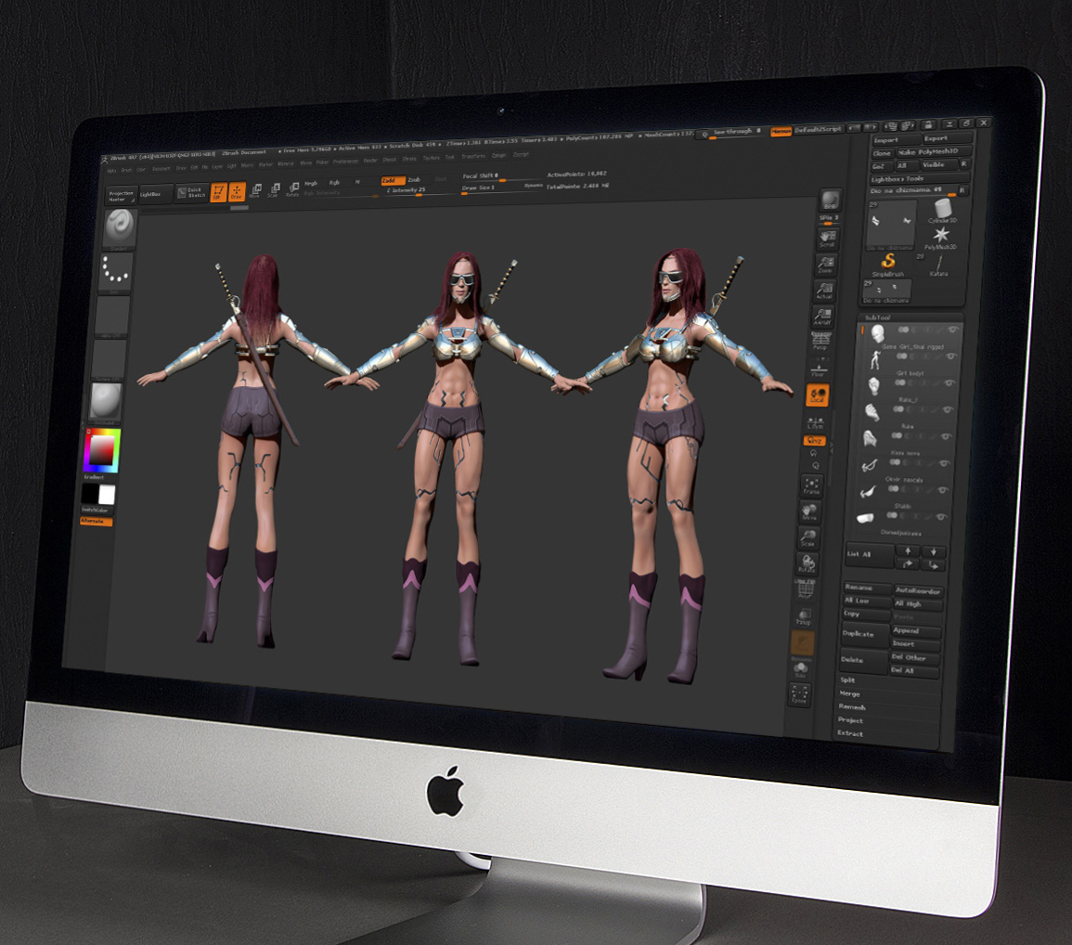The height and width of the screenshot is (945, 1072).
Task: Toggle Solo mode
Action: [801, 669]
